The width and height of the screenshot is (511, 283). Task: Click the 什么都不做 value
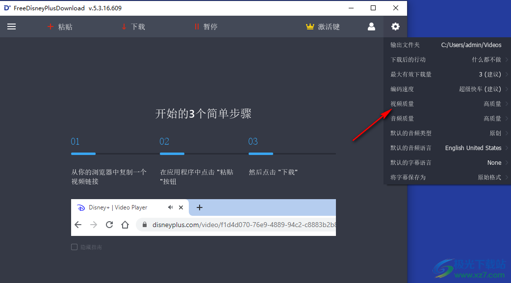(x=486, y=60)
